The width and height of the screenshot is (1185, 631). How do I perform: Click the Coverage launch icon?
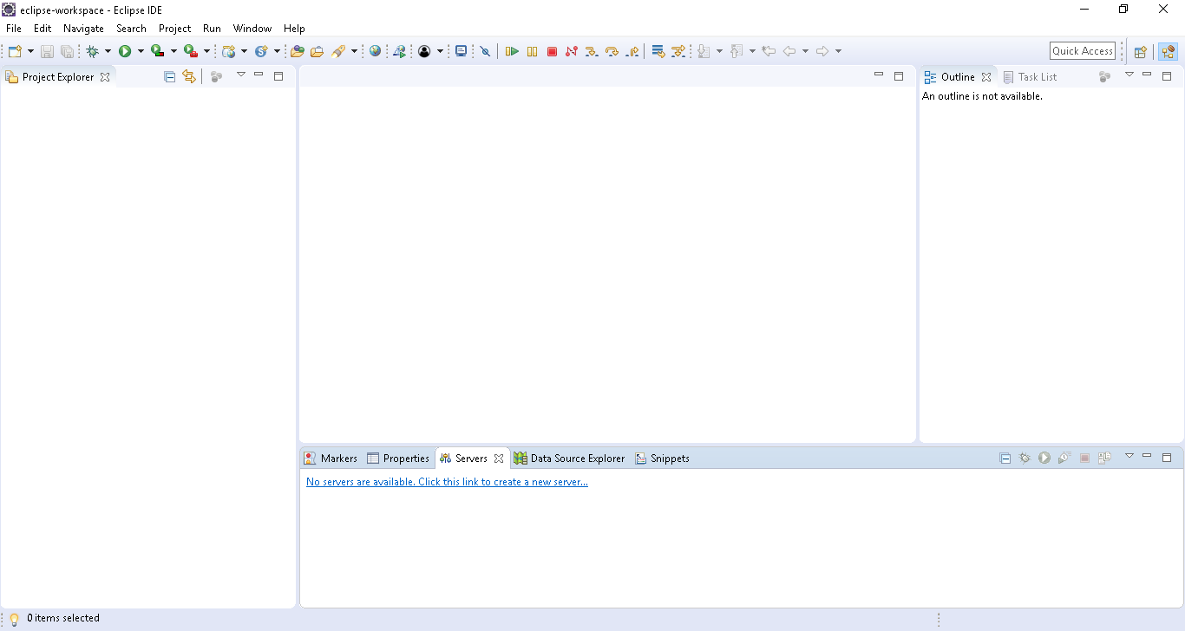pyautogui.click(x=158, y=51)
